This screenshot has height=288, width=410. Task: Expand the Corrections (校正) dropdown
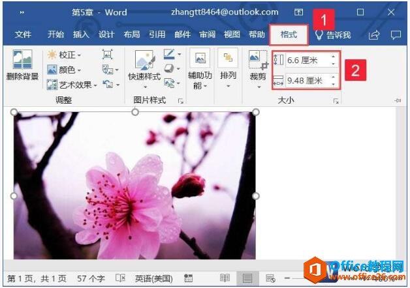64,55
